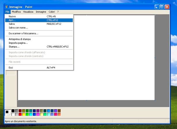The width and height of the screenshot is (177, 129).
Task: Open the Visualizza menu
Action: point(28,12)
